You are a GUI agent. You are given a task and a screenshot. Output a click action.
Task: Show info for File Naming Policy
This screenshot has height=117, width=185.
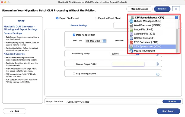(157, 54)
